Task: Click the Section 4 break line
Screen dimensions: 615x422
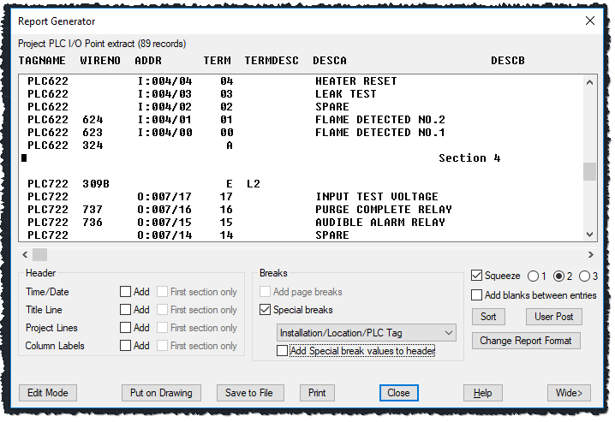Action: click(x=302, y=158)
